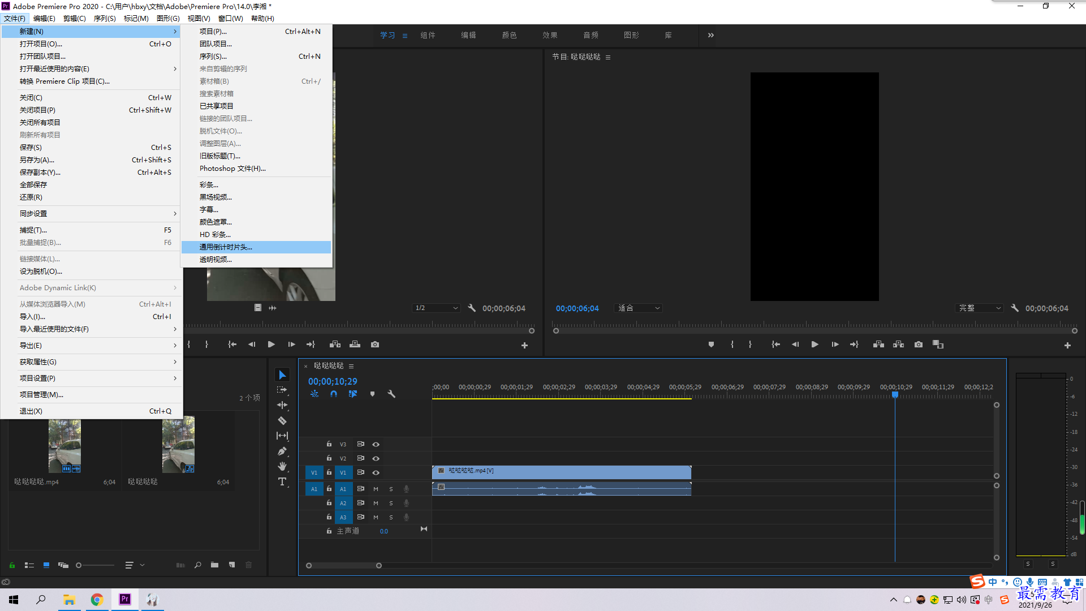The height and width of the screenshot is (611, 1086).
Task: Toggle V3 track output eye
Action: [376, 445]
